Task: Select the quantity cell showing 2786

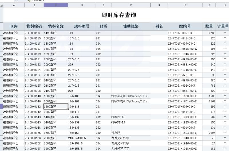Action: (x=209, y=33)
